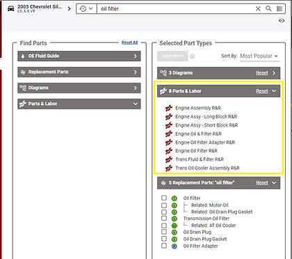Check the Related: Motor Oil checkbox

click(164, 205)
